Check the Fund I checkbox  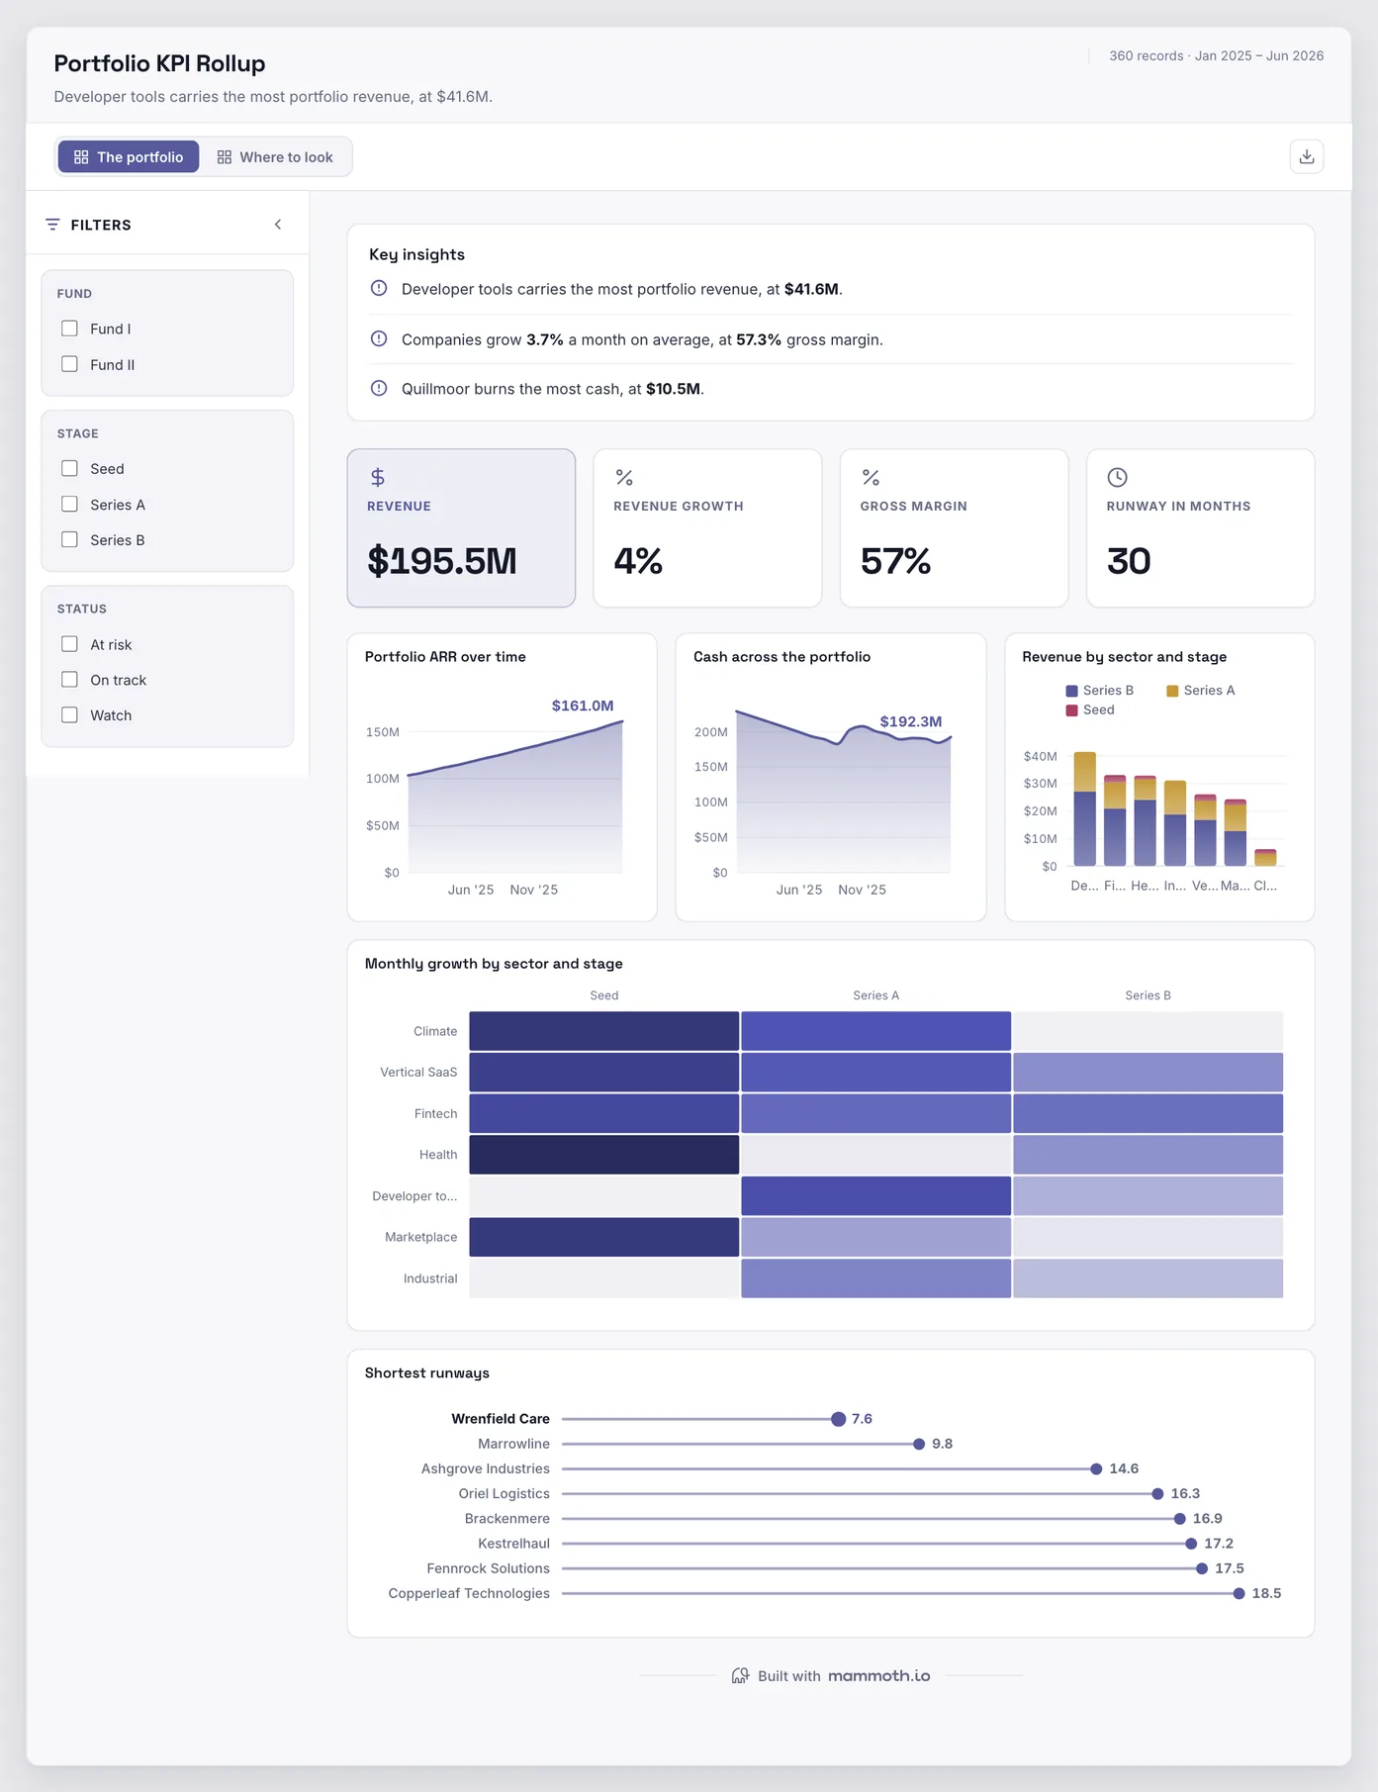point(69,329)
